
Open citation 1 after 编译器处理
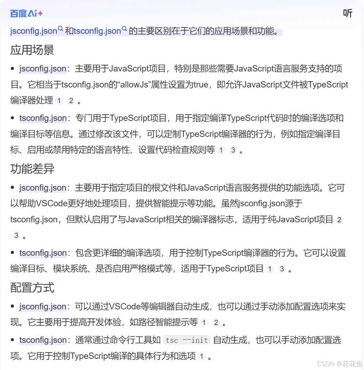[x=59, y=101]
